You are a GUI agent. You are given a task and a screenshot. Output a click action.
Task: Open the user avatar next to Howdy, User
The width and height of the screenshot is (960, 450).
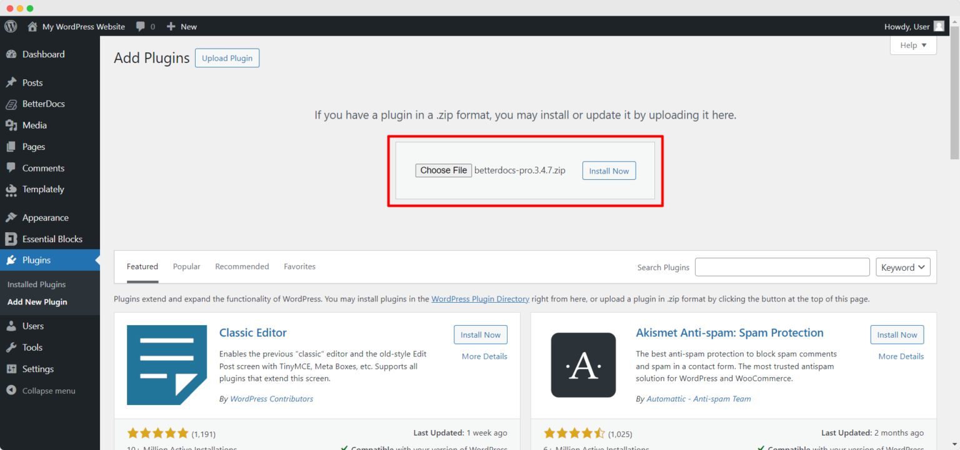click(938, 26)
